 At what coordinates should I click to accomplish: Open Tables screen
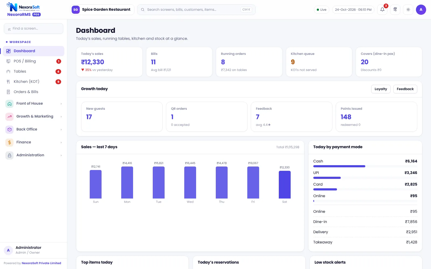click(x=33, y=72)
